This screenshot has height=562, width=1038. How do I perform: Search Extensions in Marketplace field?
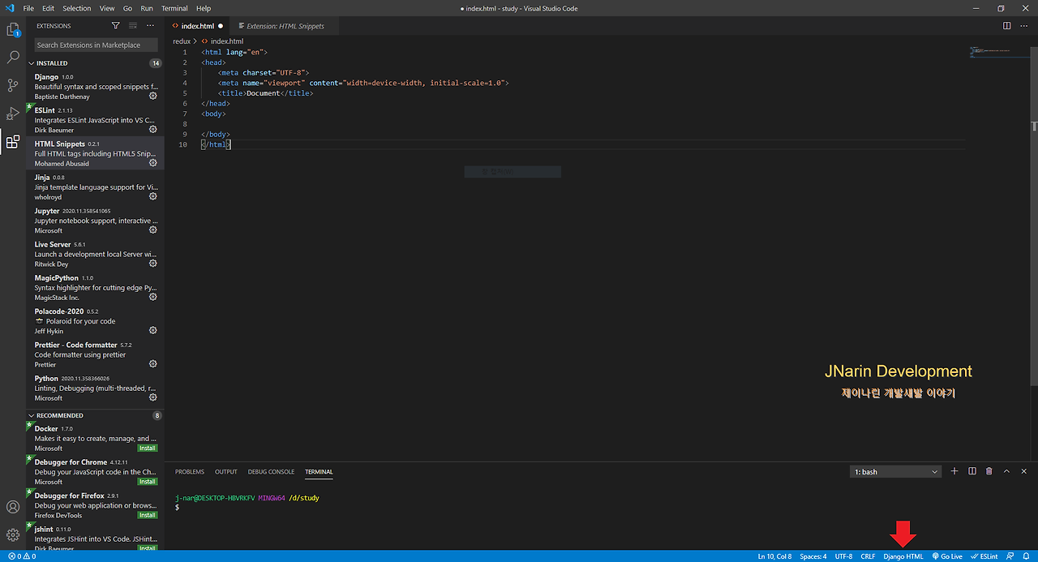pyautogui.click(x=96, y=45)
